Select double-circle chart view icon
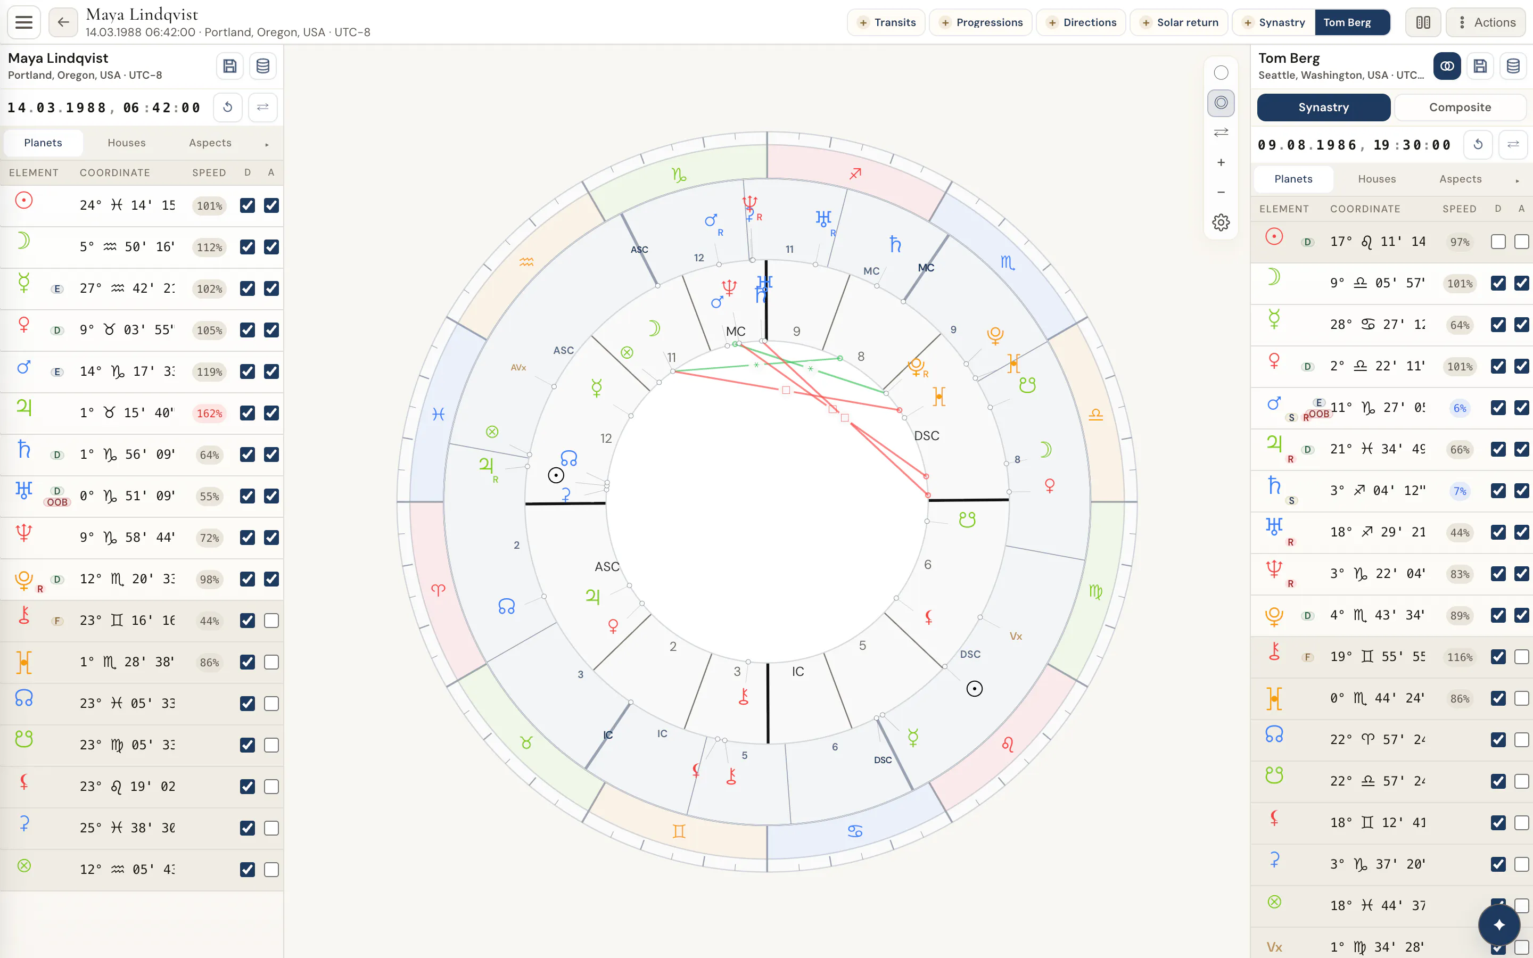This screenshot has width=1533, height=958. [x=1221, y=103]
